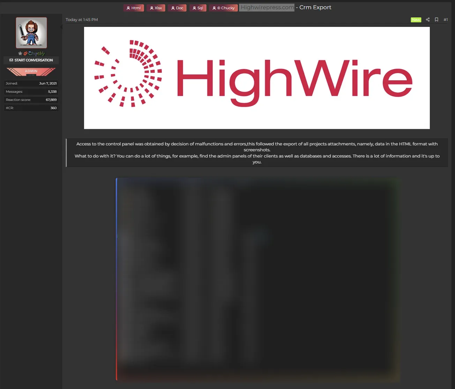Select the Xlsx thread tag
The image size is (455, 389).
tap(156, 8)
